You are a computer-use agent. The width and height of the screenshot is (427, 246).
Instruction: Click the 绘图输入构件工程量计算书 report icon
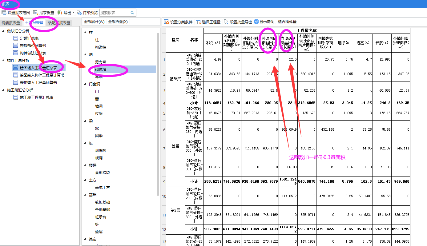click(x=16, y=75)
